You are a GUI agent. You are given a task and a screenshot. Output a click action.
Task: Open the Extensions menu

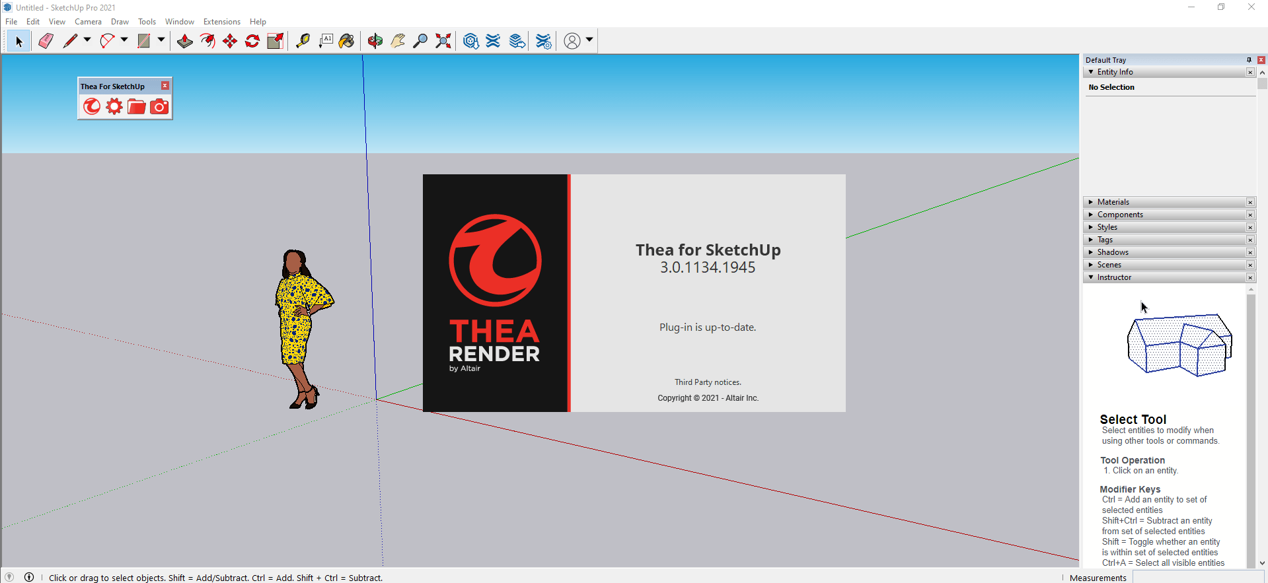click(x=221, y=22)
